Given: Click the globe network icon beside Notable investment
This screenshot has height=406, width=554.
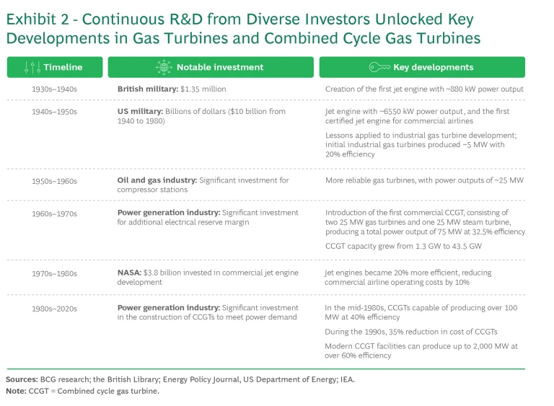Looking at the screenshot, I should pyautogui.click(x=163, y=67).
